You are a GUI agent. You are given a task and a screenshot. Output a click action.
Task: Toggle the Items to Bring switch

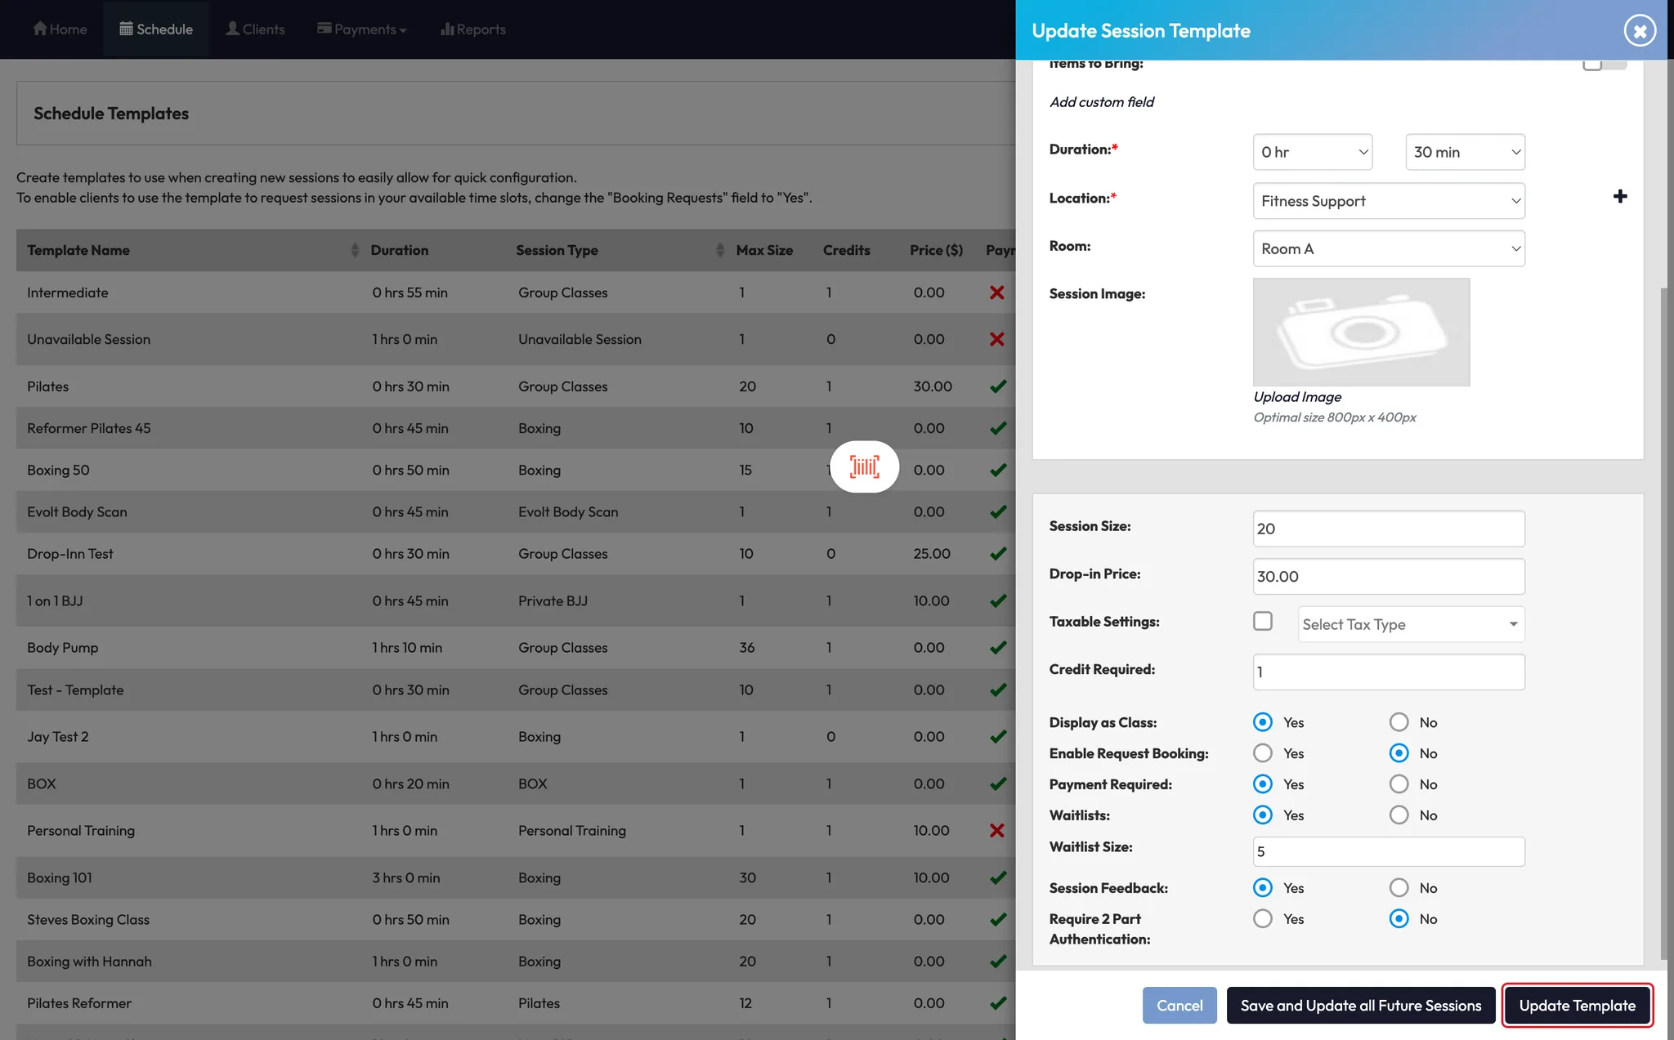point(1603,64)
